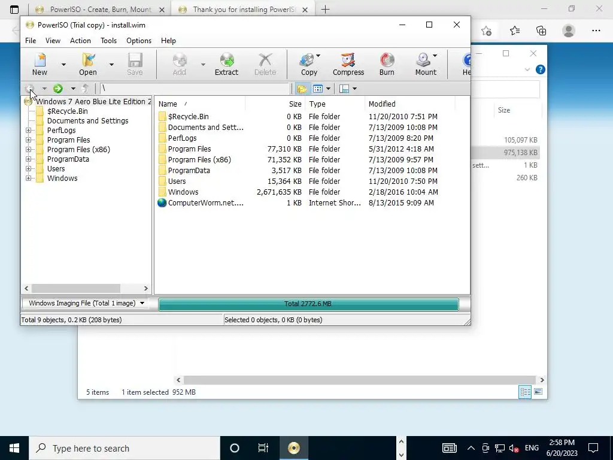The width and height of the screenshot is (613, 460).
Task: Select PerfLogs folder in file list
Action: point(182,138)
